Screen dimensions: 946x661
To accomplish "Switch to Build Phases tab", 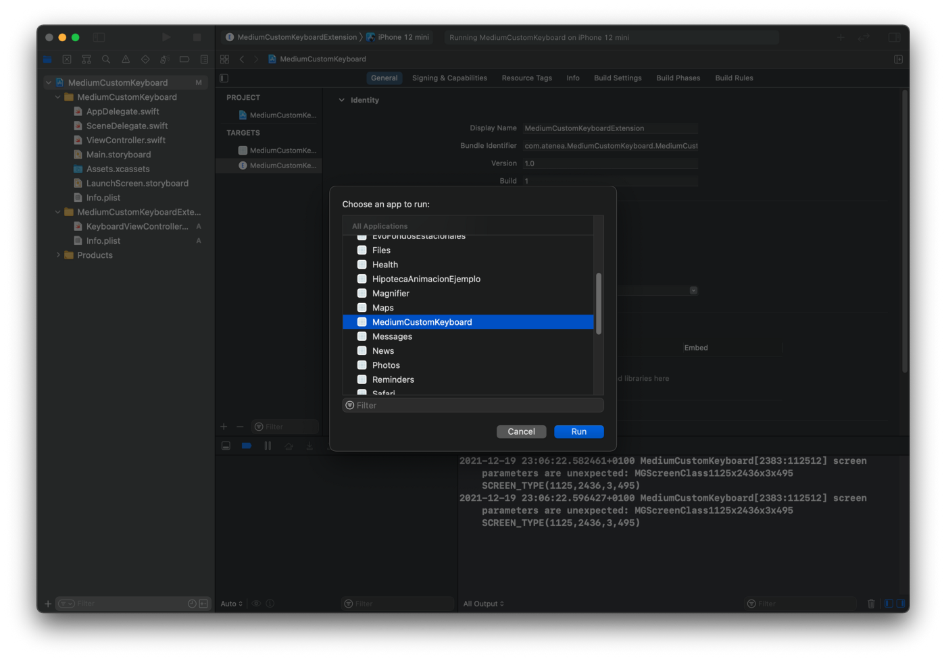I will [678, 78].
